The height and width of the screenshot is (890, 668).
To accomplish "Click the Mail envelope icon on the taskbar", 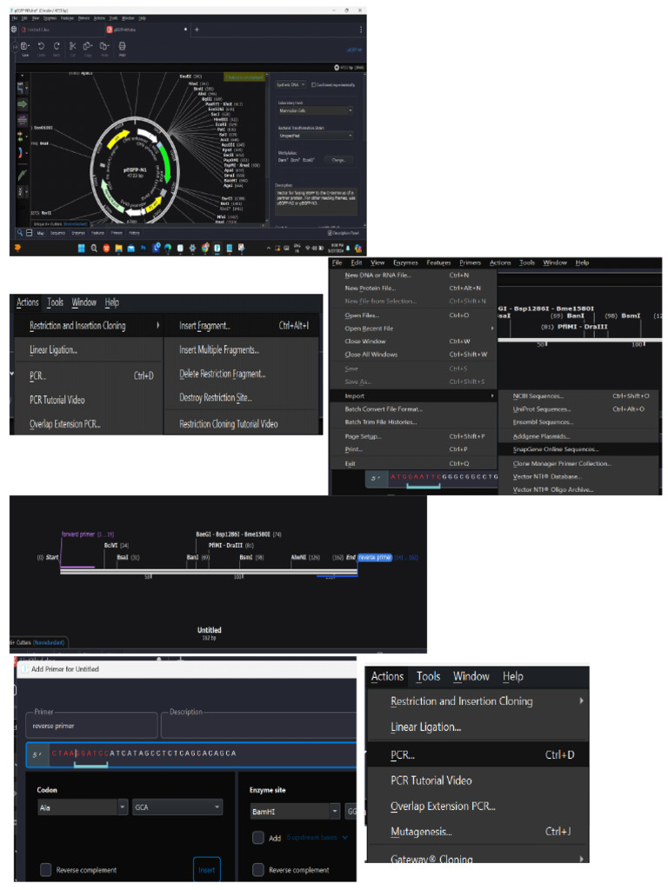I will pyautogui.click(x=131, y=248).
